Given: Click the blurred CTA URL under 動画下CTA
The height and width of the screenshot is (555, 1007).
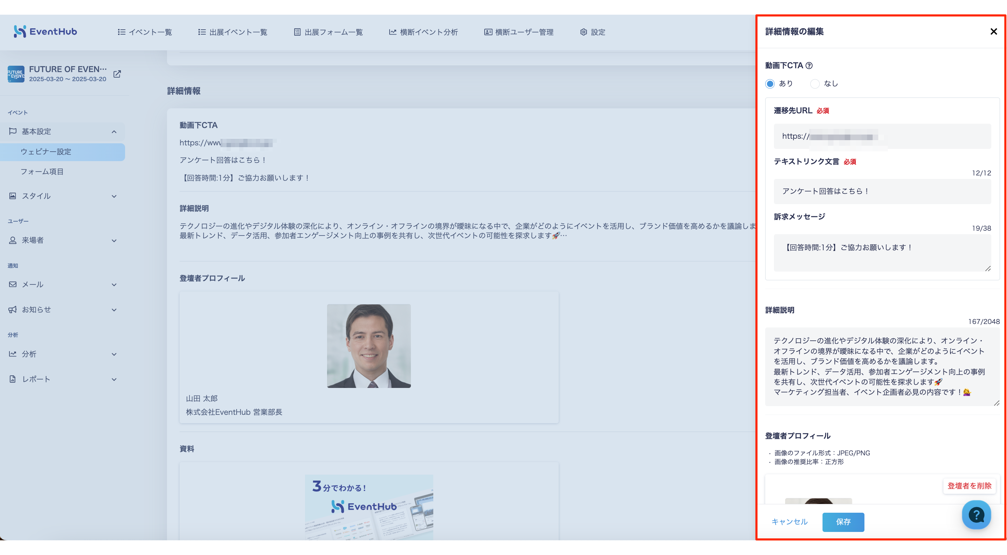Looking at the screenshot, I should [x=227, y=143].
